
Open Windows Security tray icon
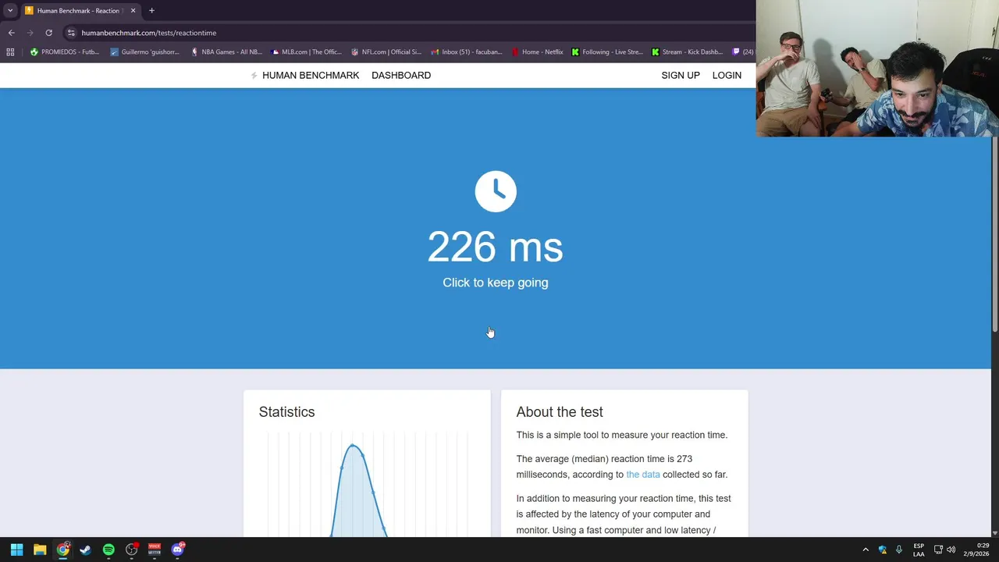tap(883, 550)
